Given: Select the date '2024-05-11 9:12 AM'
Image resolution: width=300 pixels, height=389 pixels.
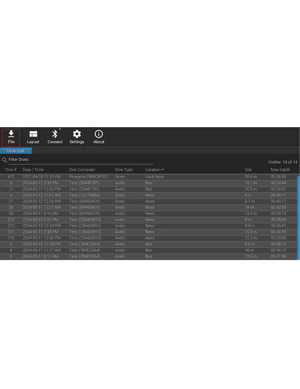Looking at the screenshot, I should pyautogui.click(x=41, y=256).
